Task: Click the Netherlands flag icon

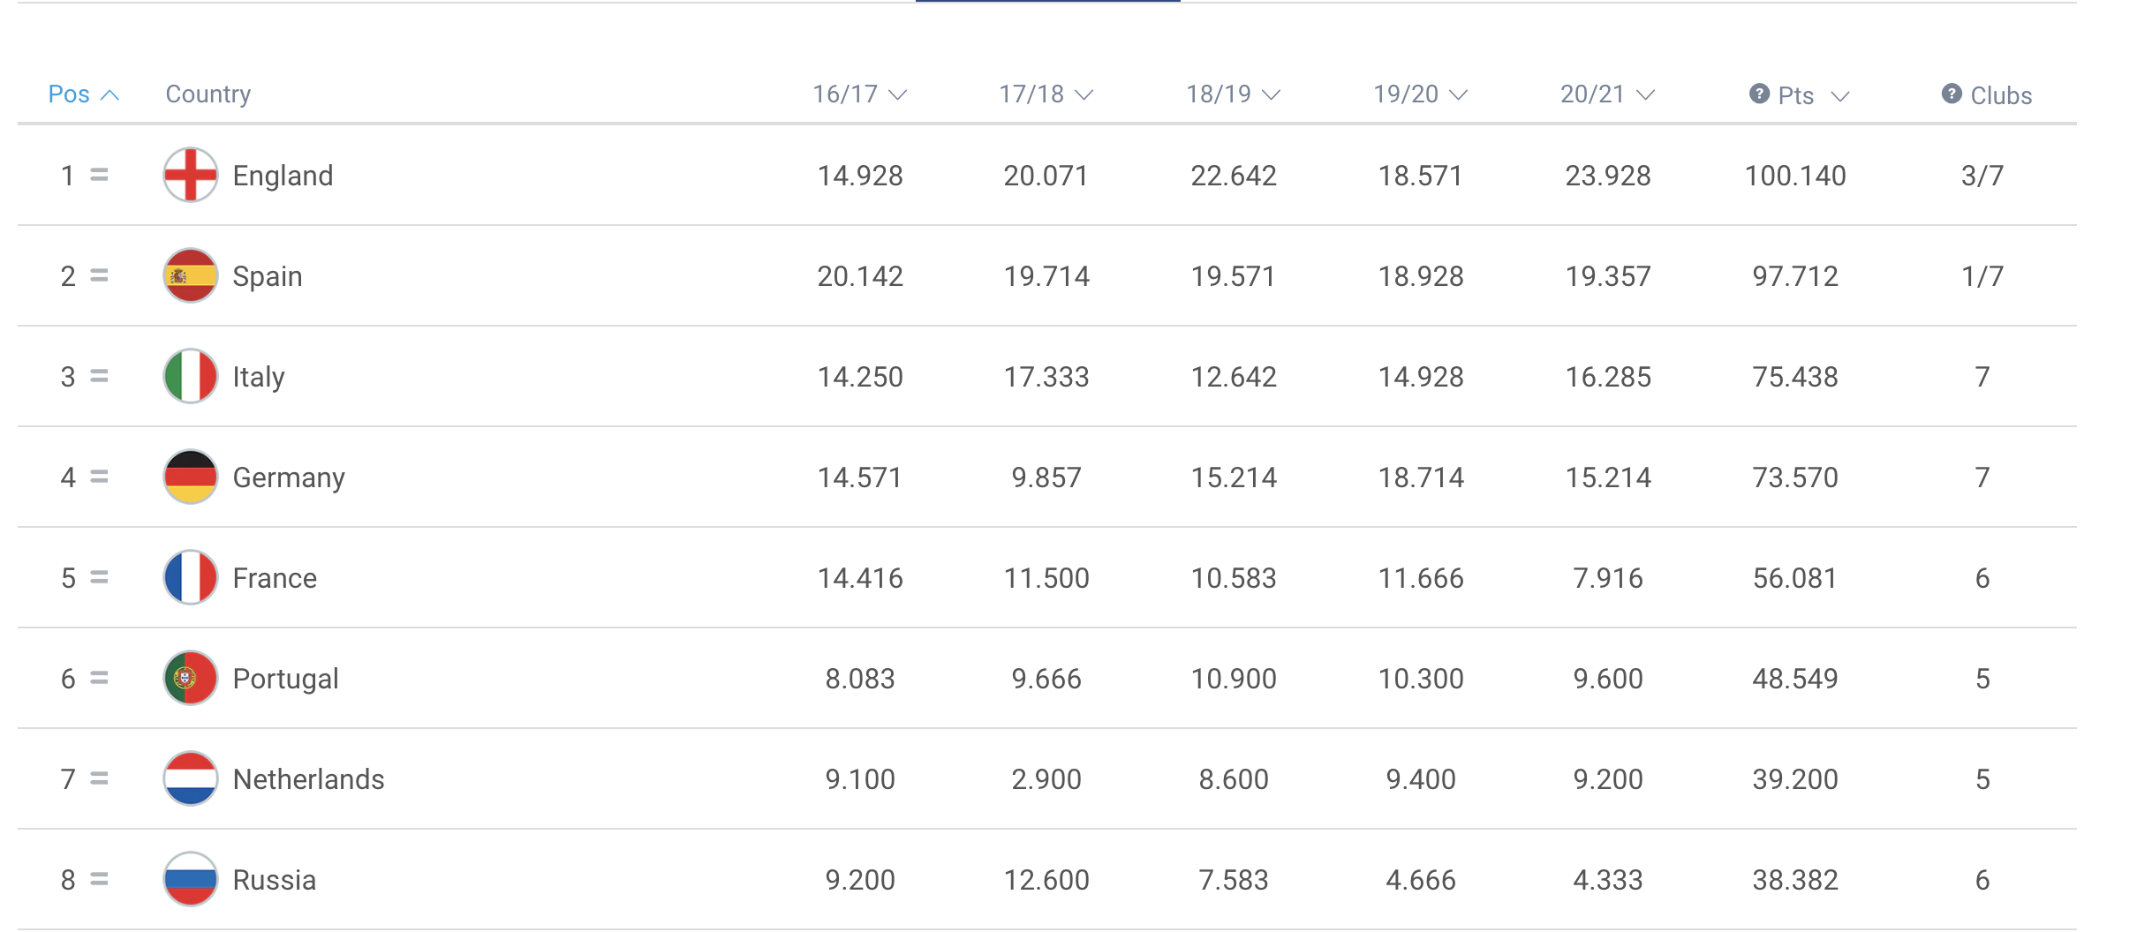Action: point(190,778)
